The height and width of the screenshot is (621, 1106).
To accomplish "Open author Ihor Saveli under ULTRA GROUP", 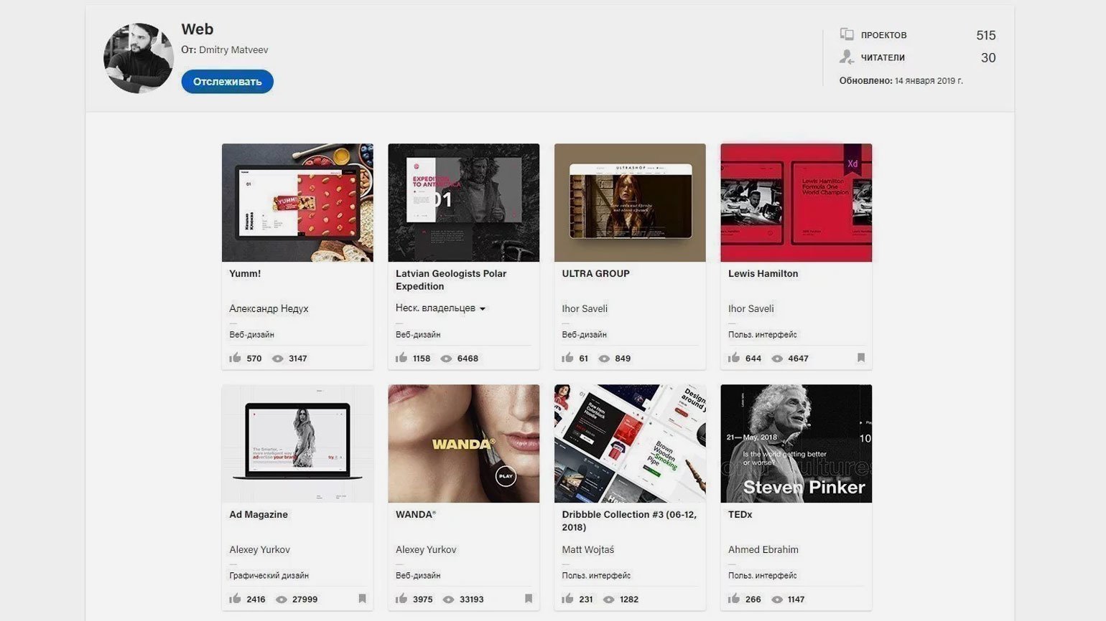I will [585, 308].
